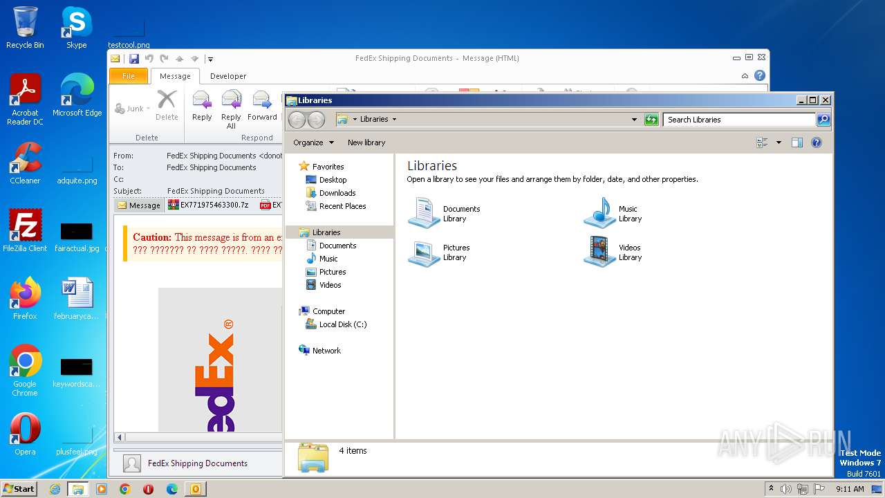Toggle the preview pane icon in Explorer
This screenshot has height=498, width=885.
[x=796, y=142]
